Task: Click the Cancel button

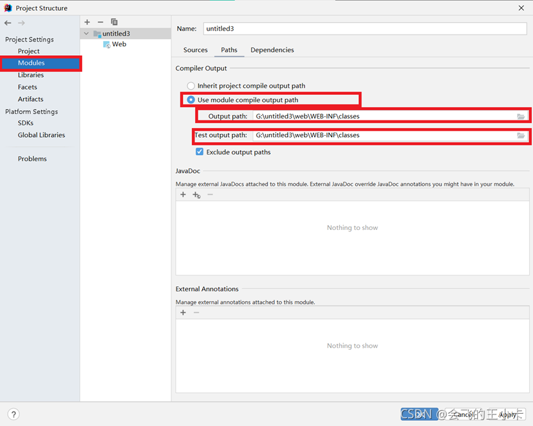Action: tap(463, 414)
